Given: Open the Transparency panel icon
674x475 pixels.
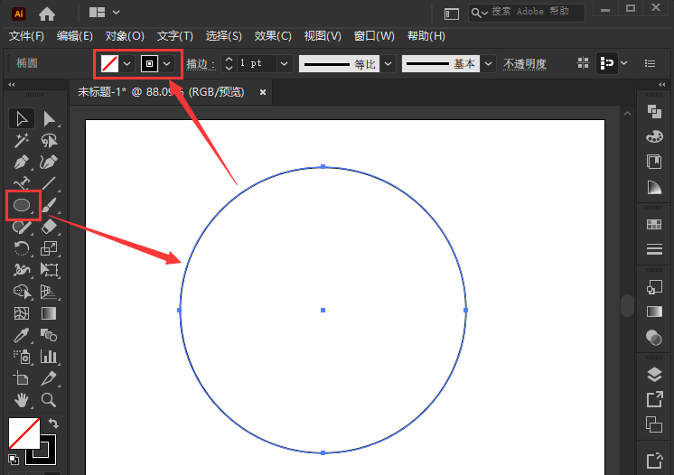Looking at the screenshot, I should 654,338.
